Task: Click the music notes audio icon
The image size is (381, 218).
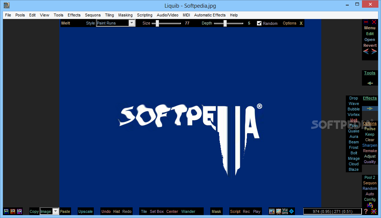Action: coord(370,205)
